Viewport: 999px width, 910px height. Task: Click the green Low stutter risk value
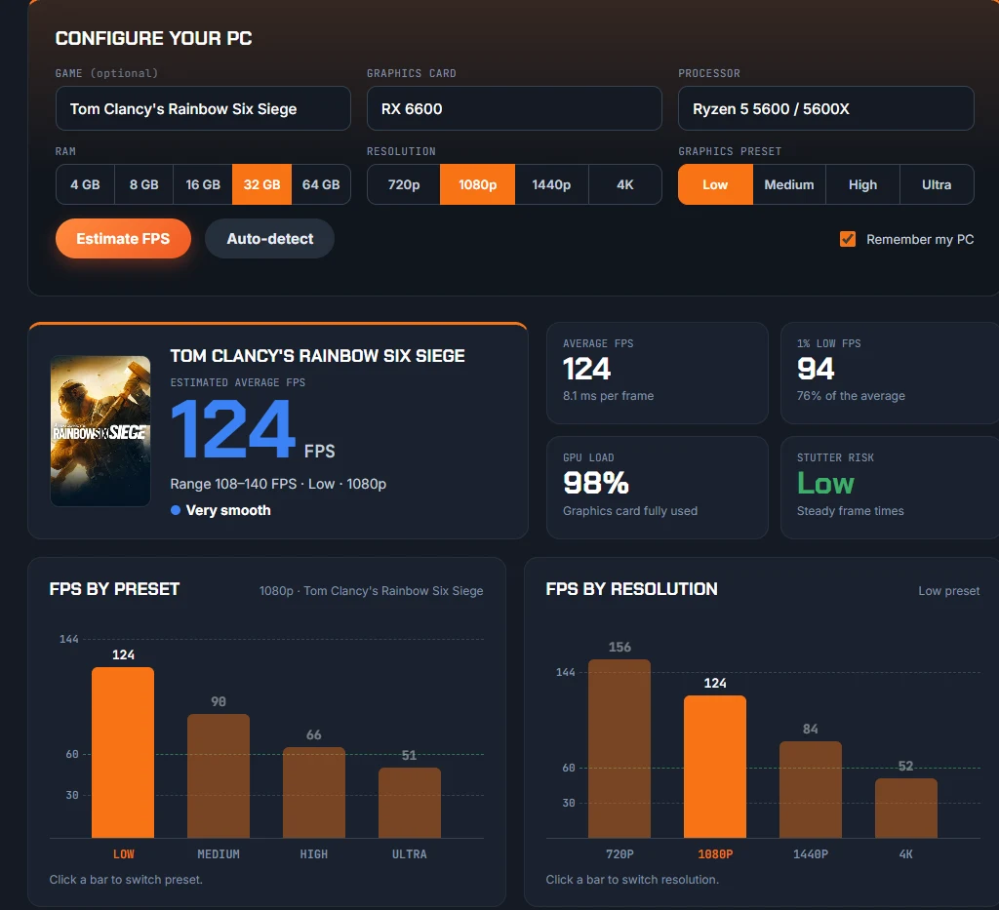[825, 483]
